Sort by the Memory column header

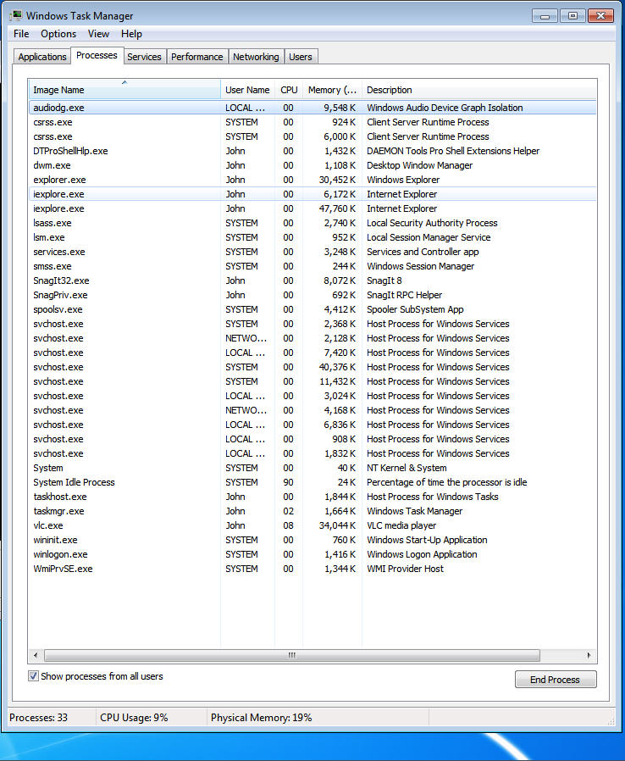click(332, 90)
